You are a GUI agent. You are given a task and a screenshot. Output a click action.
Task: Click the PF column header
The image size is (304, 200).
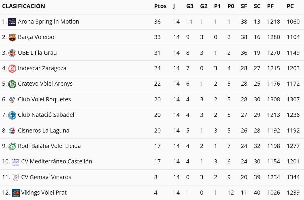270,6
